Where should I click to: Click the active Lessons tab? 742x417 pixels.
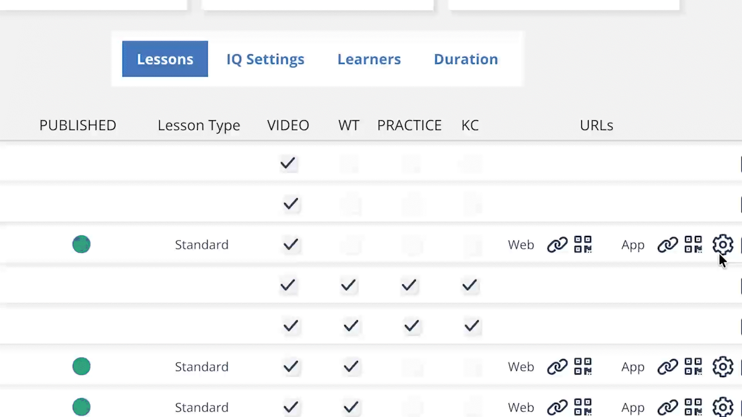point(165,59)
